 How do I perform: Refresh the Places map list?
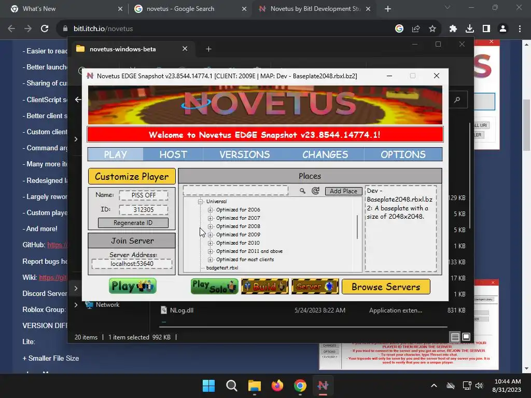click(x=315, y=191)
